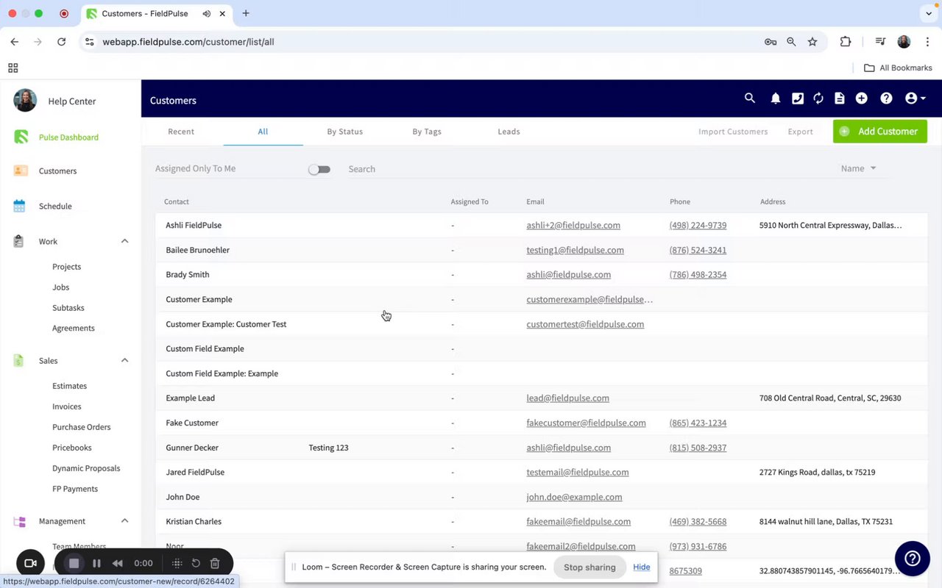Click into the customer Search field

coord(589,169)
